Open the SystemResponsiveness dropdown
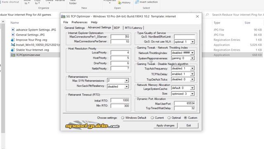 coord(193,58)
